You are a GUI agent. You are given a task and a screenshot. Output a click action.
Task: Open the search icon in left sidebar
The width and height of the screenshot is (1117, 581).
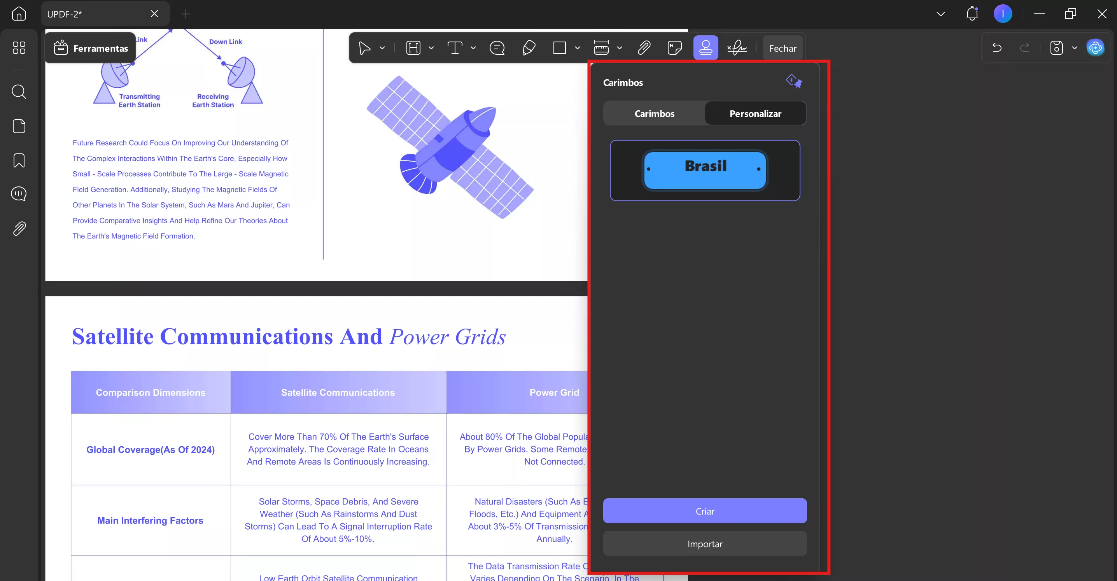click(19, 91)
